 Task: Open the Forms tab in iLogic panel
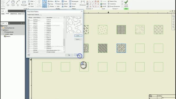[x=7, y=13]
